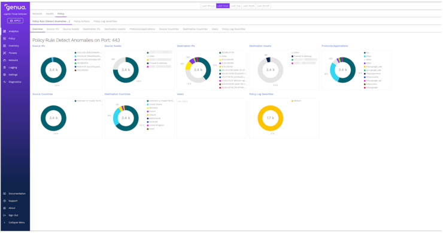This screenshot has width=443, height=233.
Task: Select the Last Hour time range
Action: (x=223, y=5)
